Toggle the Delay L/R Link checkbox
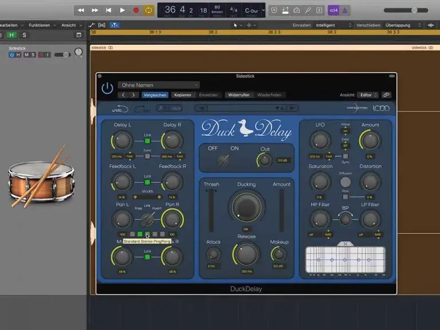Image resolution: width=440 pixels, height=330 pixels. click(x=147, y=141)
